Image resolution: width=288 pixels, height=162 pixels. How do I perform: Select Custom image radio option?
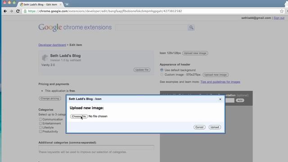click(x=162, y=75)
